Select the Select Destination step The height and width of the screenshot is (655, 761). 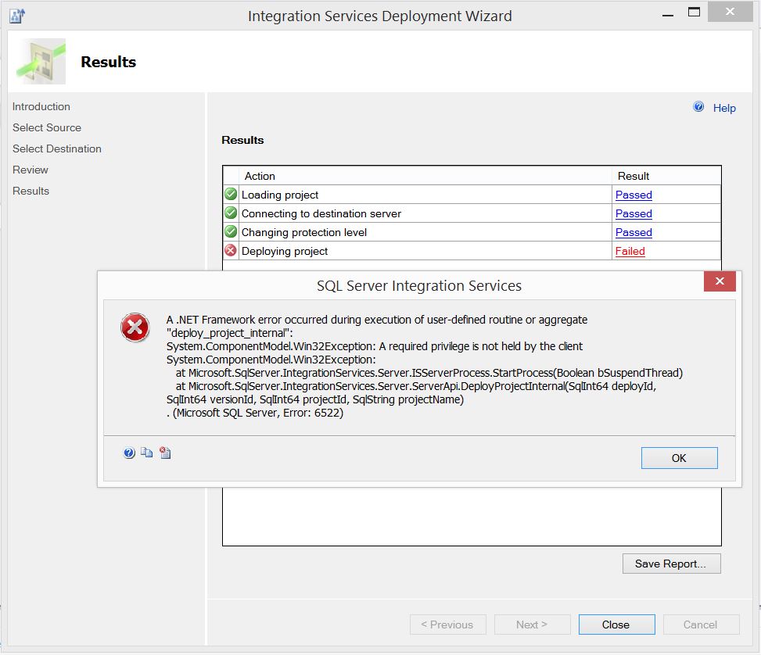point(56,149)
